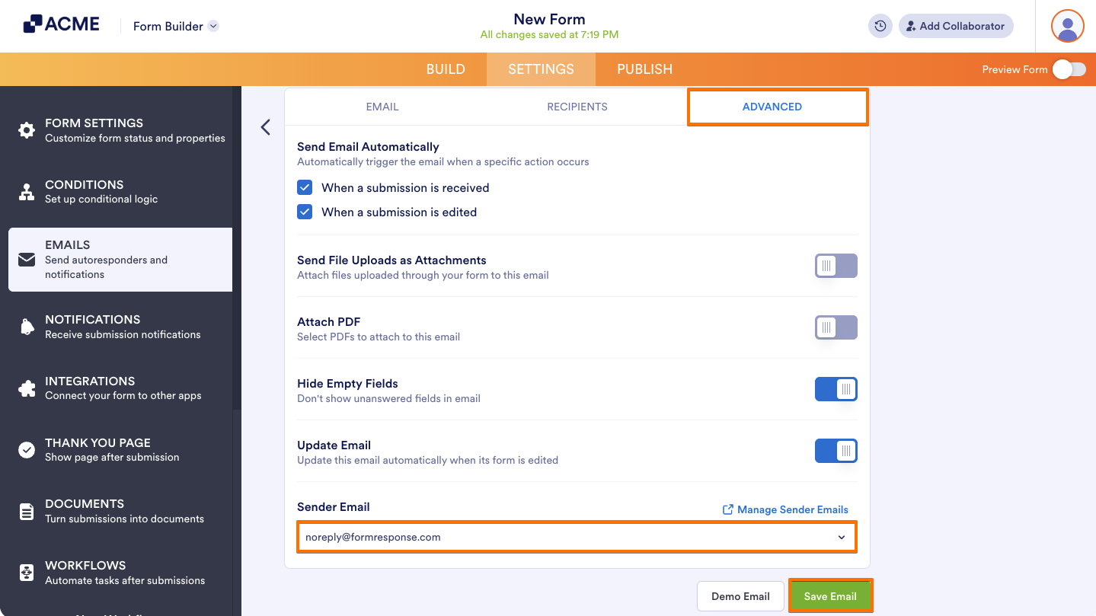Click the Documents page icon
The width and height of the screenshot is (1096, 616).
click(27, 512)
